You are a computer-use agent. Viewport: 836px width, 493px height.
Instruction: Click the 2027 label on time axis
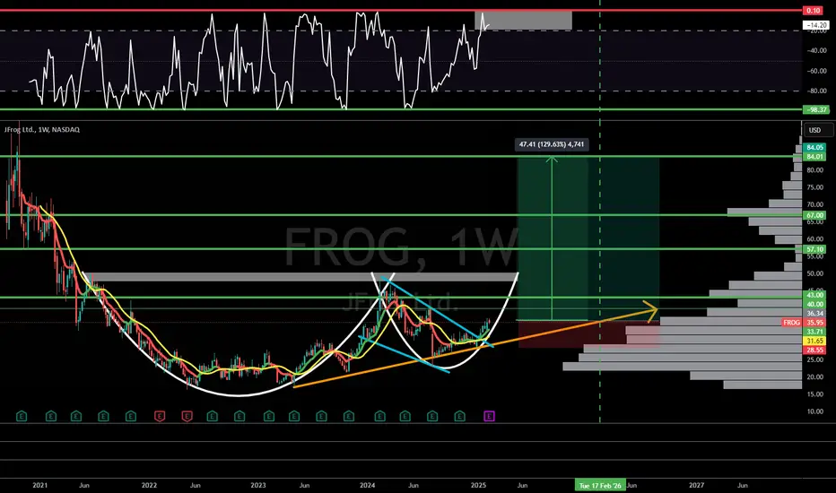coord(696,486)
